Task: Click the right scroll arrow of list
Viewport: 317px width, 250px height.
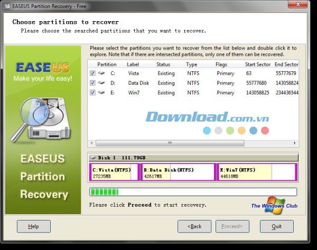Action: click(295, 143)
